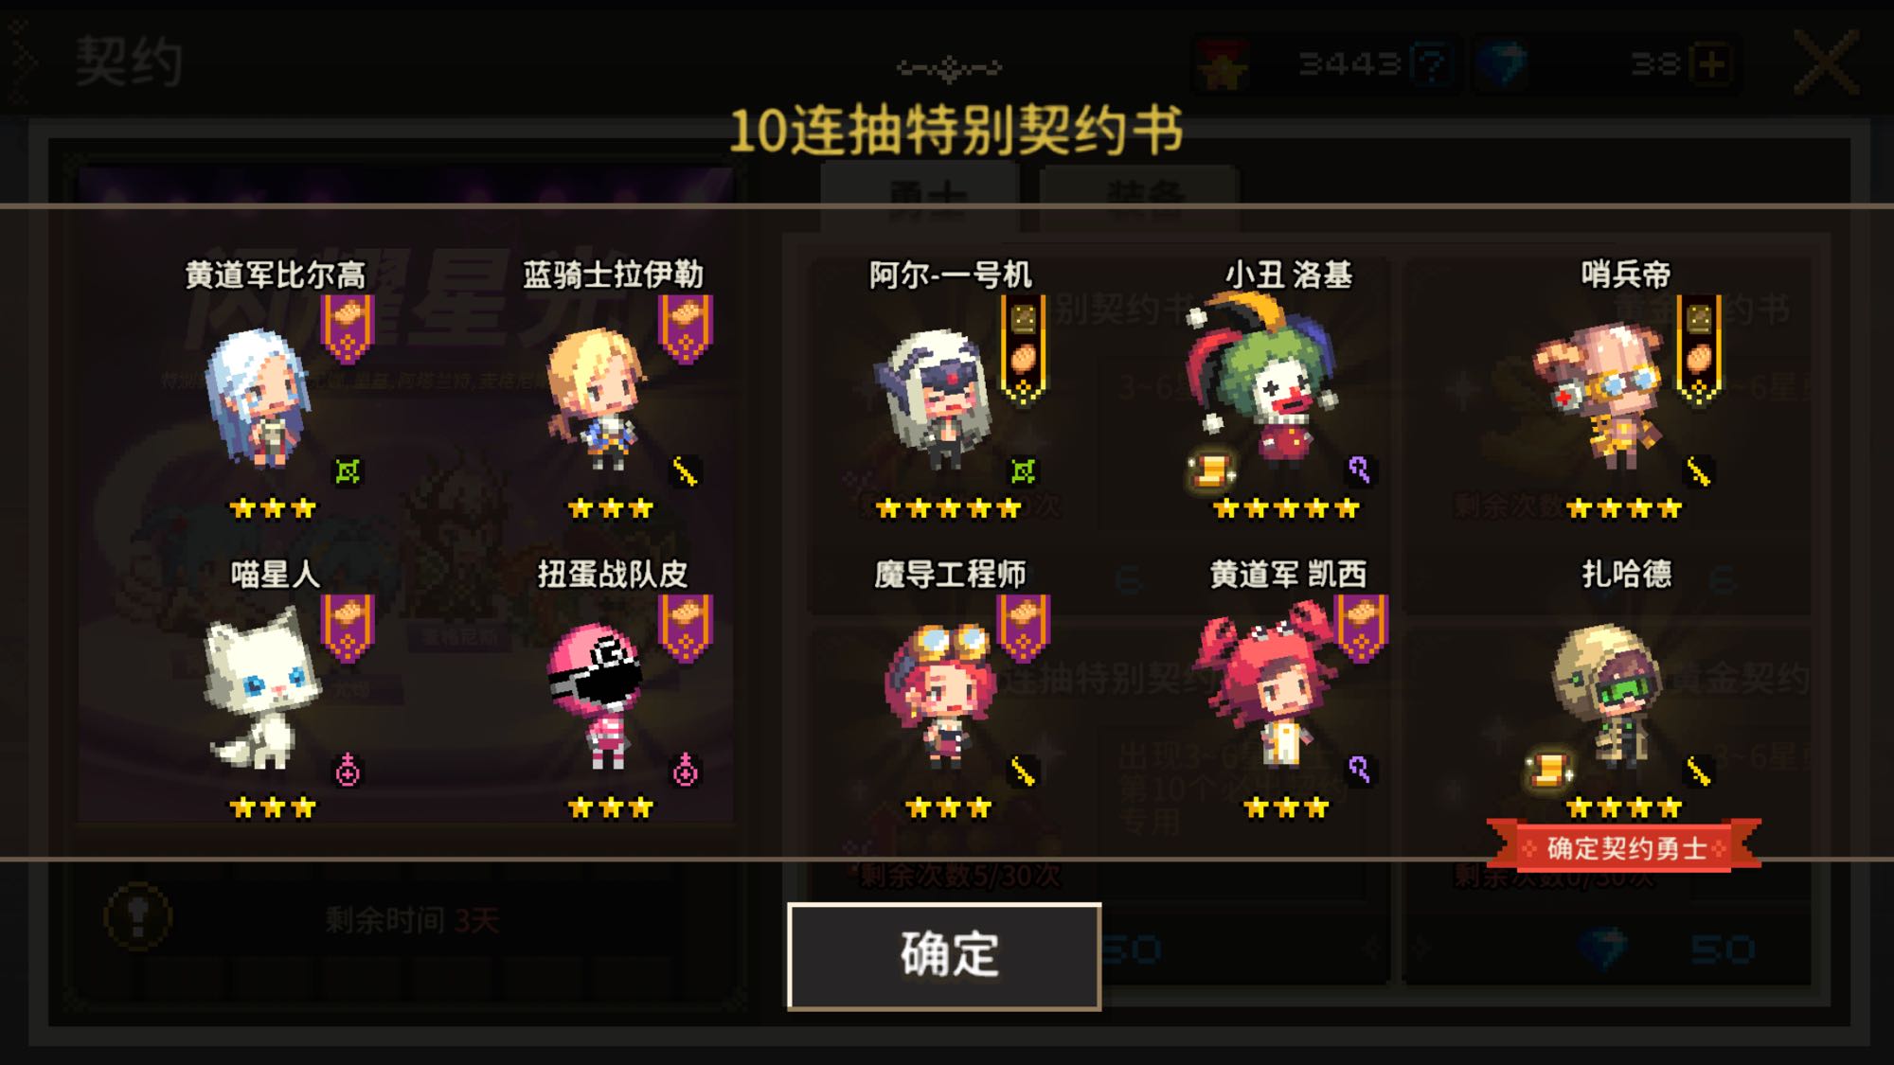Click the golden scroll icon next to 扎哈德
1894x1065 pixels.
[1548, 770]
